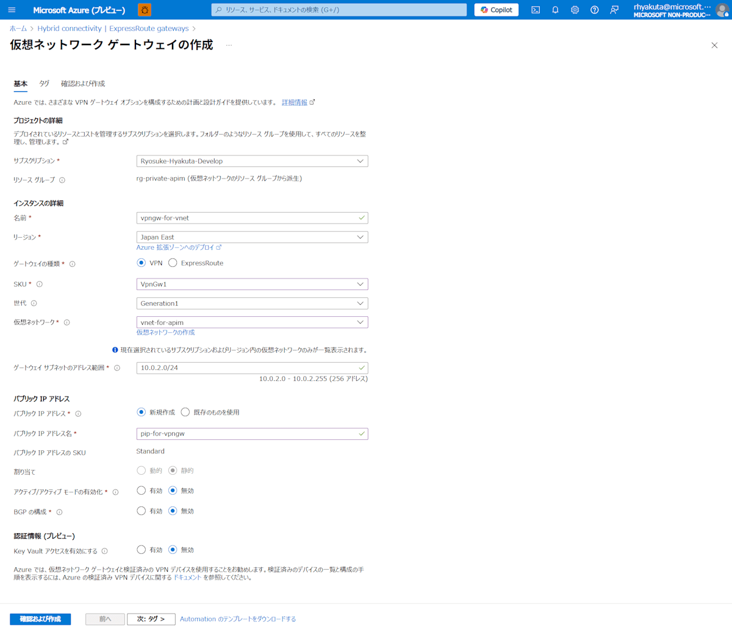Image resolution: width=732 pixels, height=635 pixels.
Task: Click the info icon beside ゲートウェイの種類
Action: 73,264
